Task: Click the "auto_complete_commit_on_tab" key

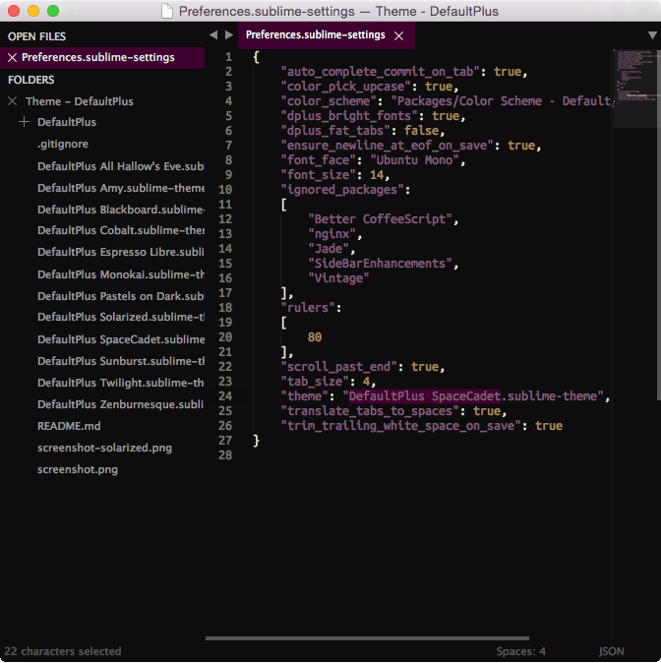Action: coord(381,72)
